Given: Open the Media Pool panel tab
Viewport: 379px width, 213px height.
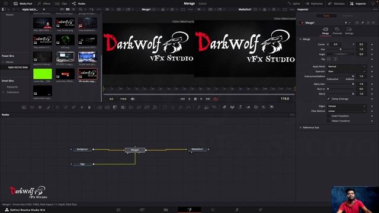Looking at the screenshot, I should coord(23,4).
